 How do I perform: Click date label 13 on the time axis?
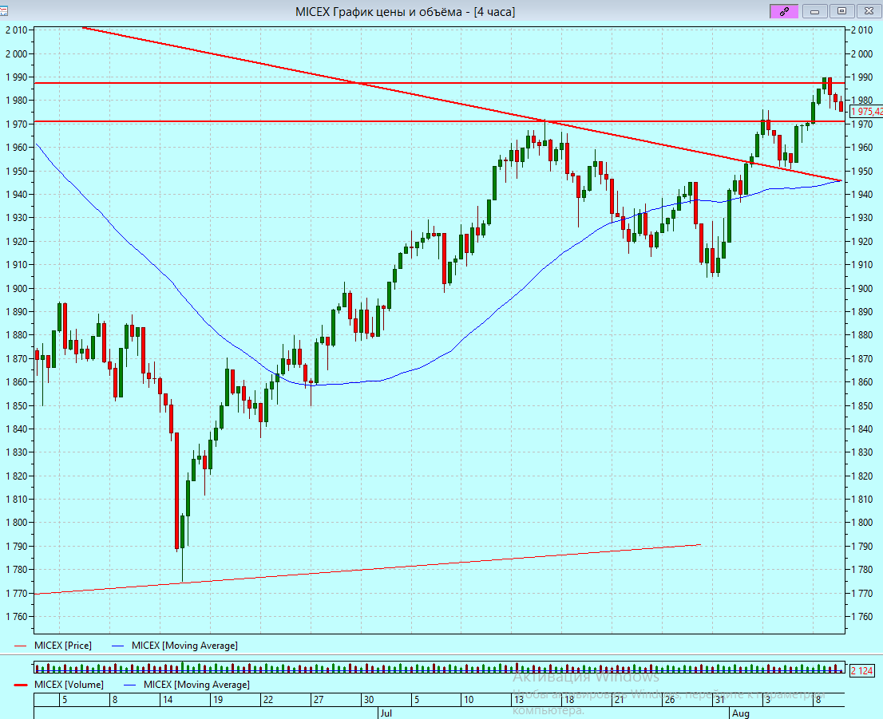[x=519, y=700]
